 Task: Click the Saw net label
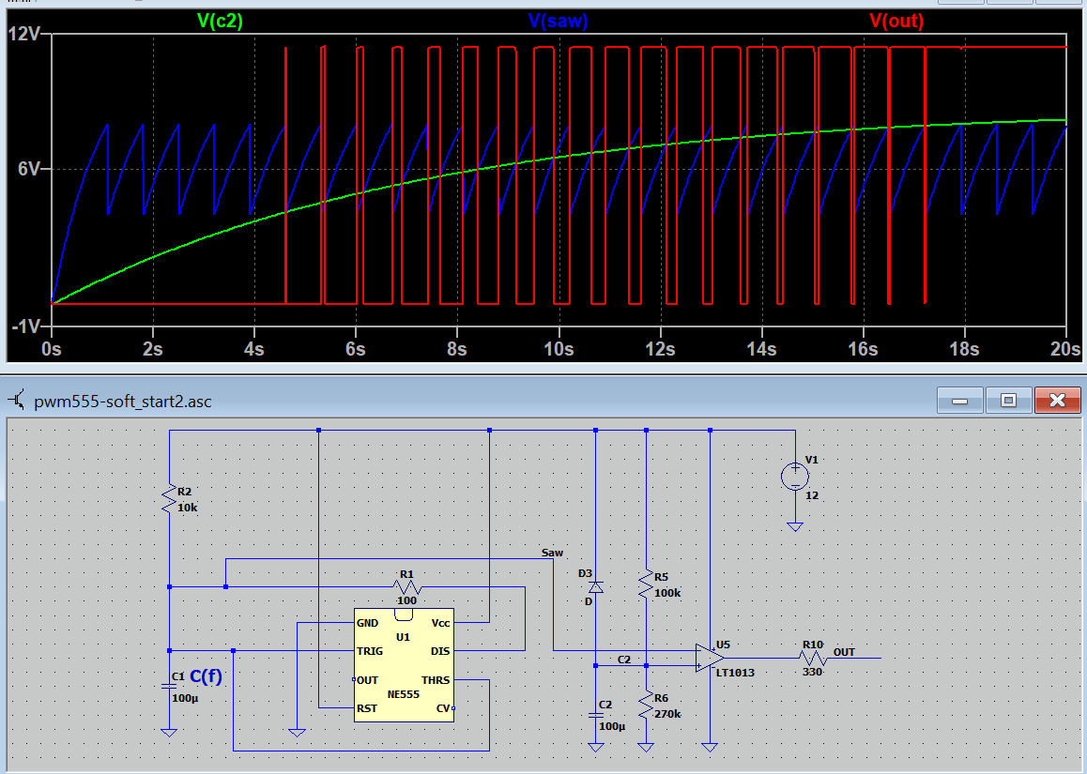click(x=553, y=553)
